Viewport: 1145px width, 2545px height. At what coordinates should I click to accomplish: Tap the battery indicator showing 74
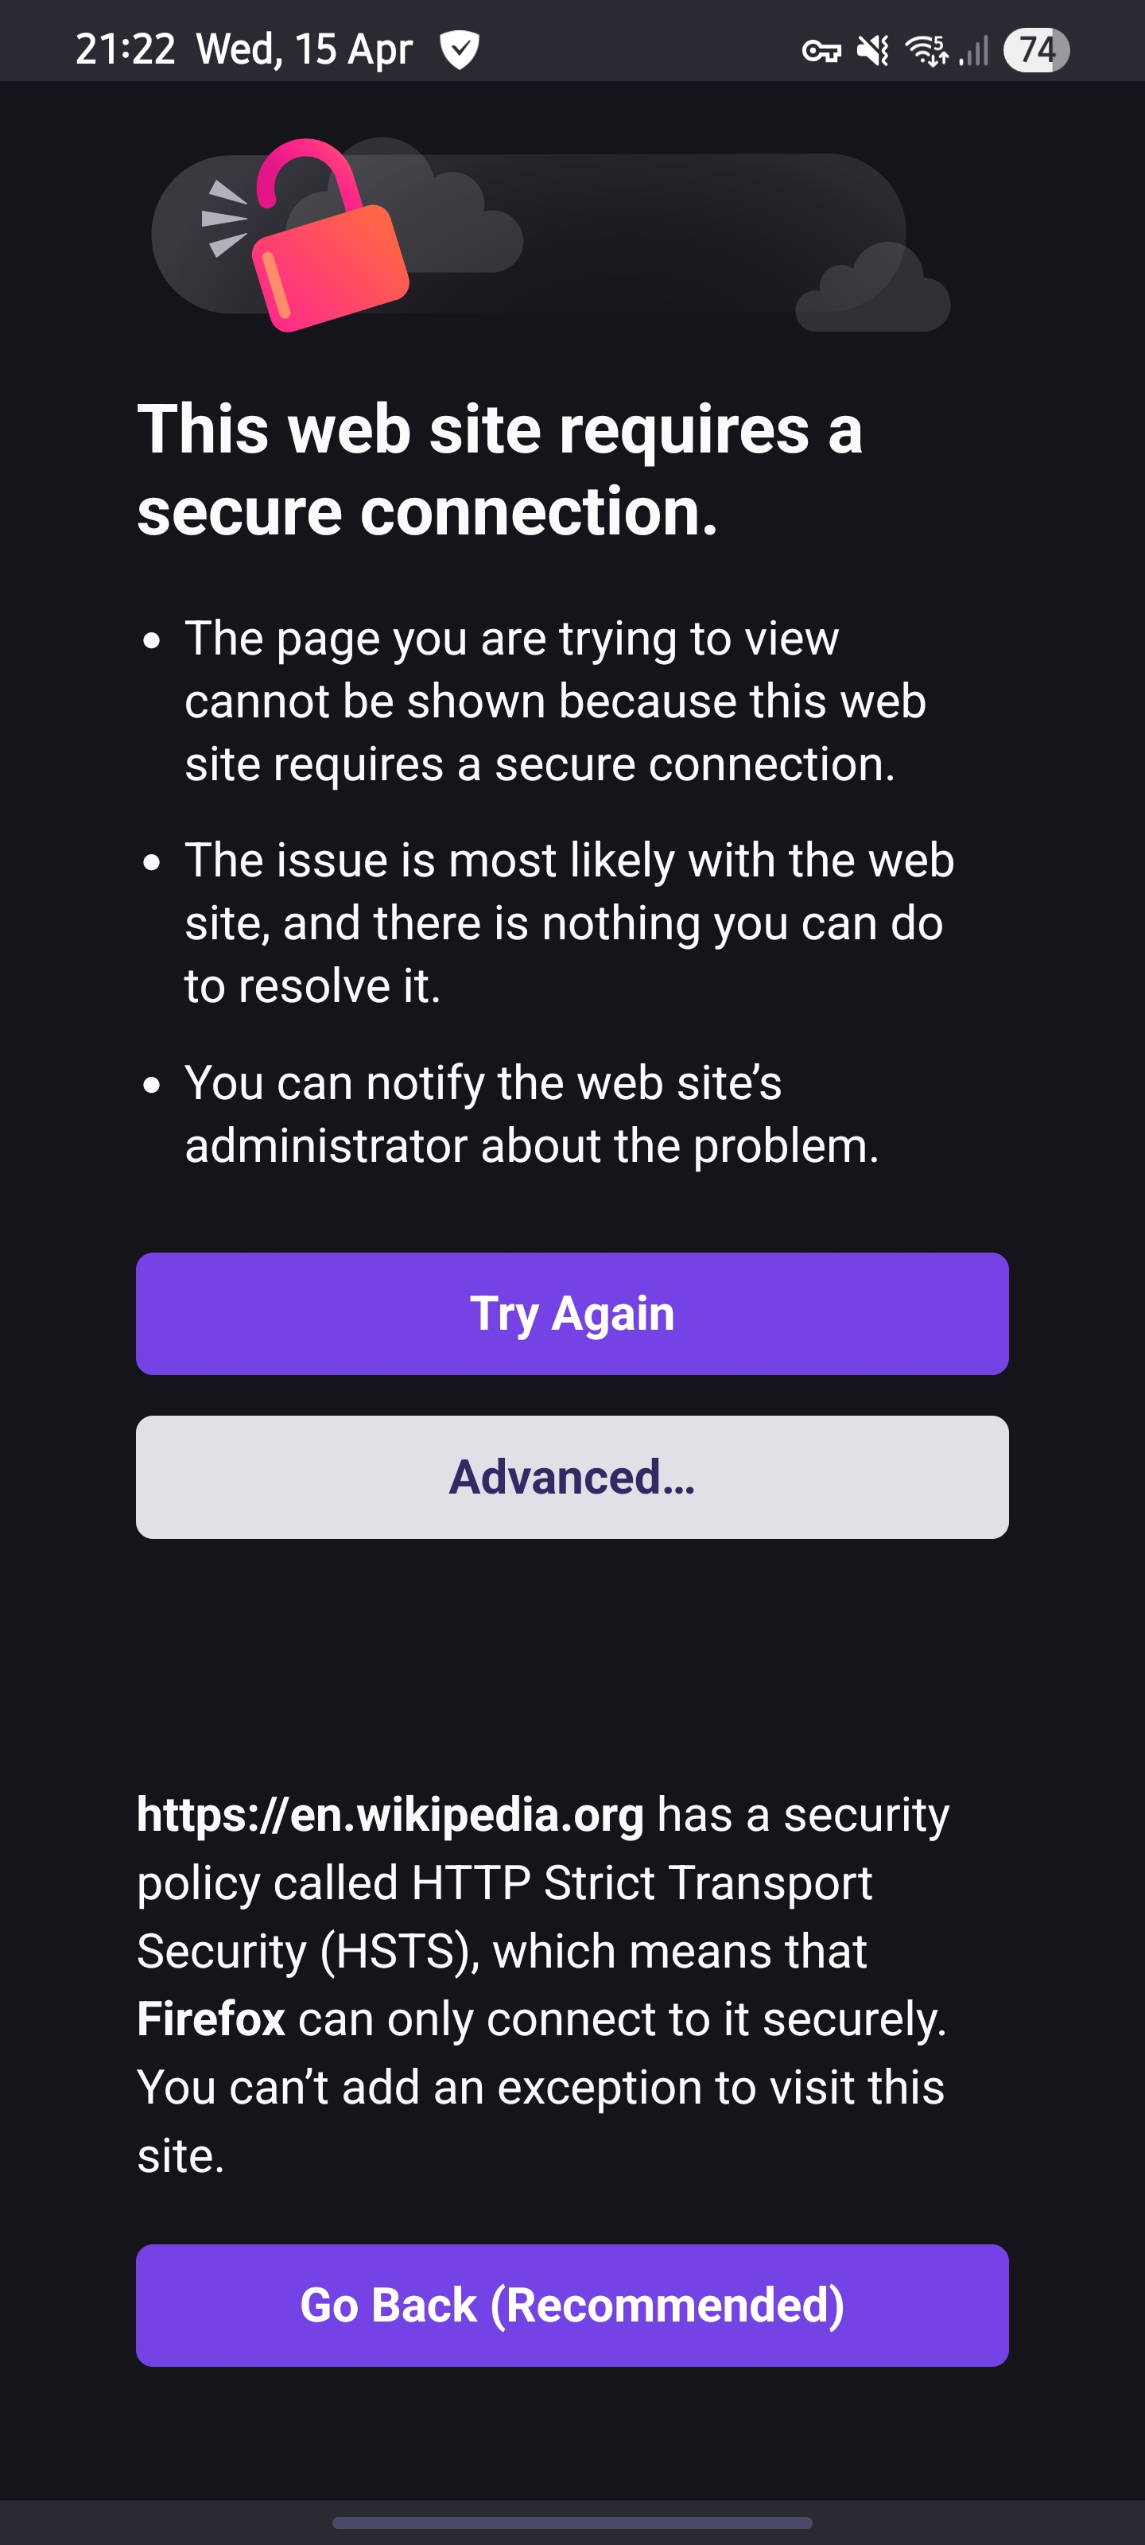pos(1035,50)
